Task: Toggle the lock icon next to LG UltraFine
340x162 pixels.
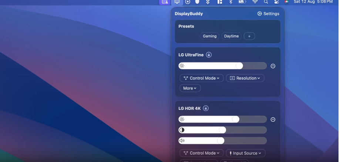Action: click(209, 55)
